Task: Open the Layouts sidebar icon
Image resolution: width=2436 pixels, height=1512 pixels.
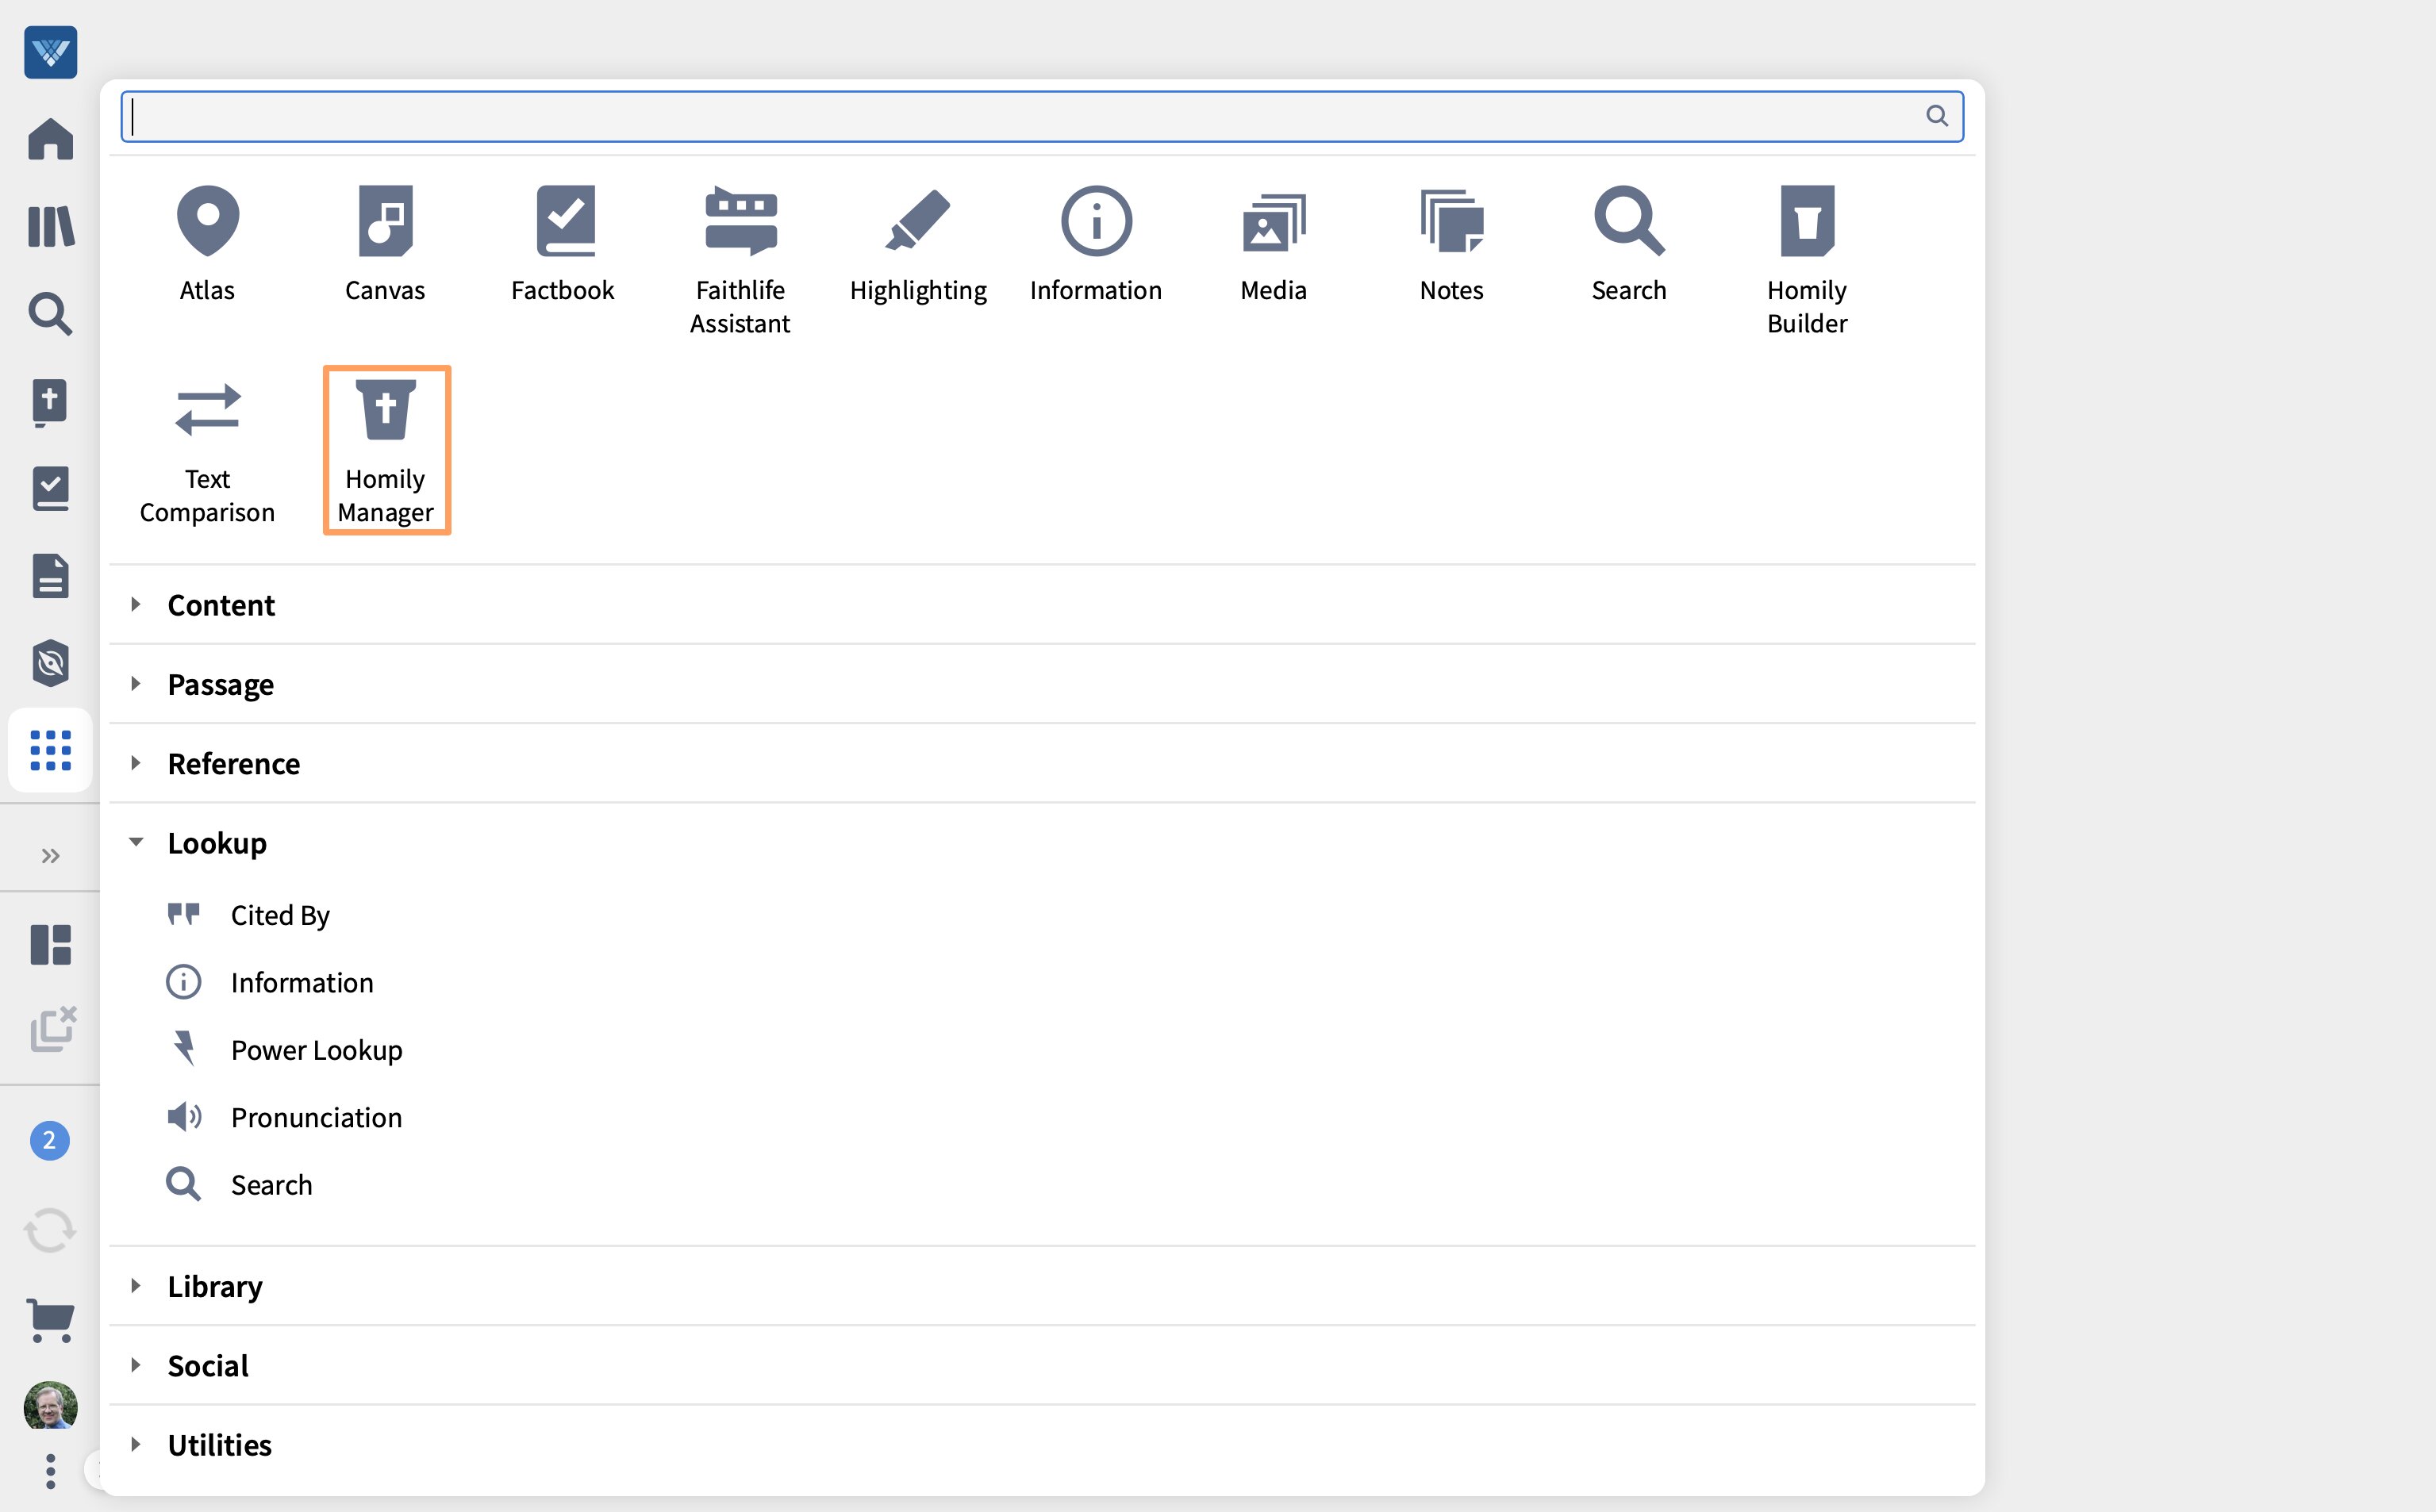Action: [x=50, y=944]
